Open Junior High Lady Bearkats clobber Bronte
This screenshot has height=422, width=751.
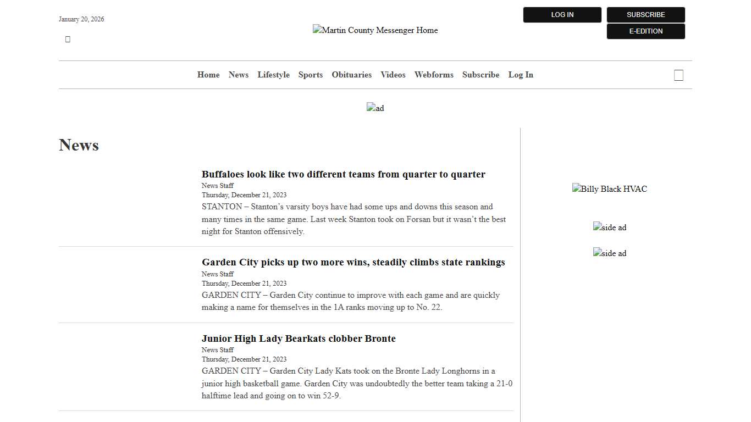tap(299, 338)
